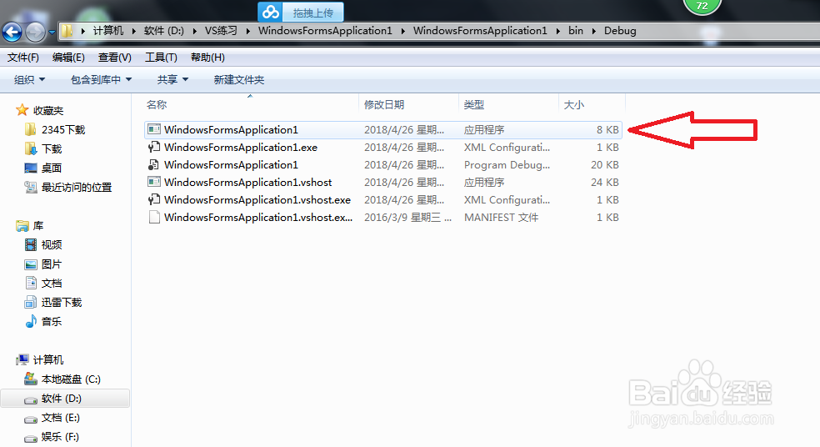Screen dimensions: 820x447
Task: Open 最近访问的位置
Action: coord(68,188)
